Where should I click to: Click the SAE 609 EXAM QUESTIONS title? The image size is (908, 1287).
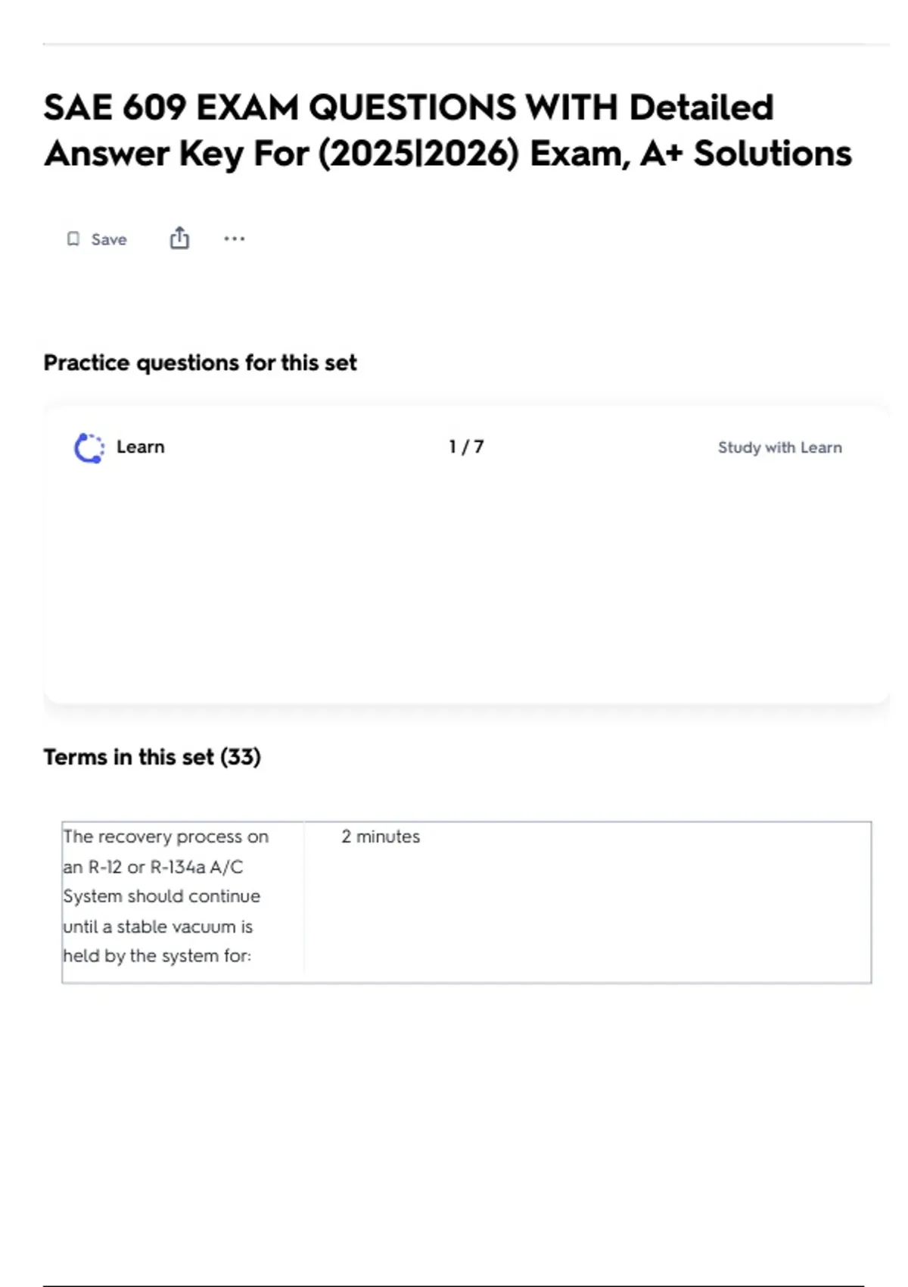(x=409, y=108)
